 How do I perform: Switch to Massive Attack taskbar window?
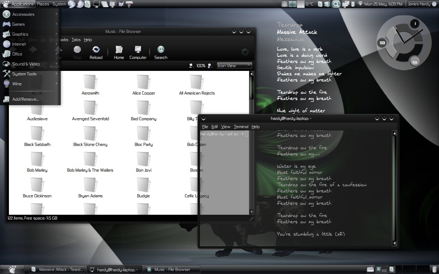(57, 270)
